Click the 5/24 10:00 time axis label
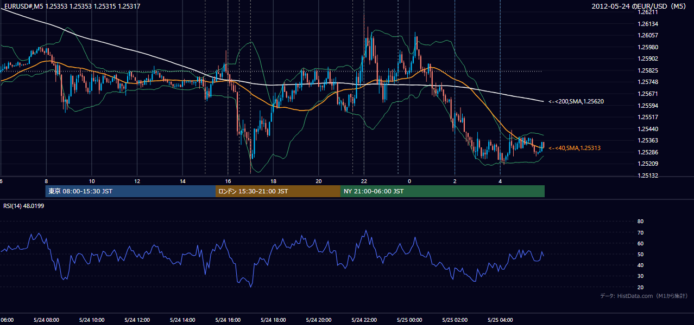 91,320
